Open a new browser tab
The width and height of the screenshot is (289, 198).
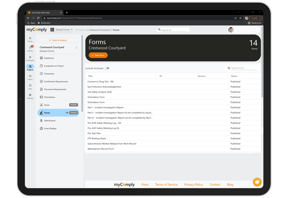67,13
